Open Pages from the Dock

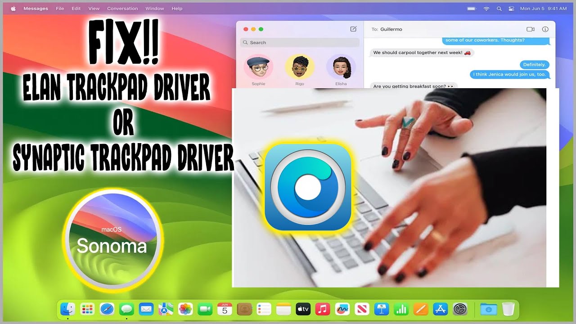tap(421, 309)
